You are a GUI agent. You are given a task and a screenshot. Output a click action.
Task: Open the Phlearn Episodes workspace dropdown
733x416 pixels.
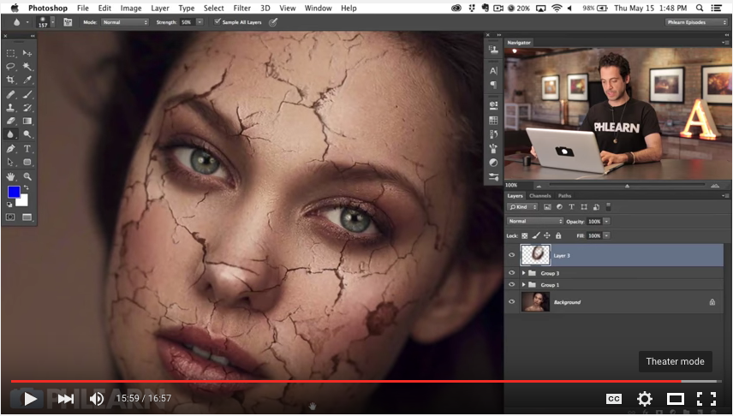coord(695,22)
